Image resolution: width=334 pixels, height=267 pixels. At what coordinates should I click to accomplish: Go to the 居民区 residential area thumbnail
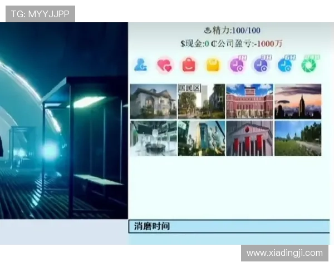click(202, 101)
